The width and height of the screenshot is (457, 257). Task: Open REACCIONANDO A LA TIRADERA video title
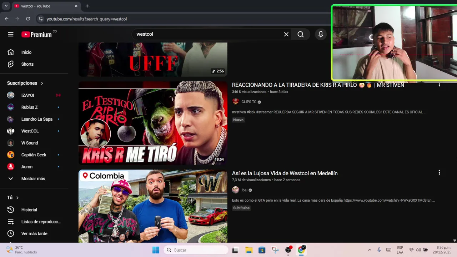318,85
